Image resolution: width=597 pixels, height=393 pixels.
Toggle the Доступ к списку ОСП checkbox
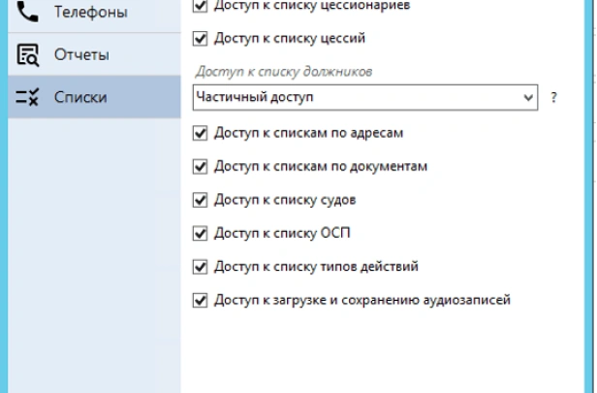[201, 233]
